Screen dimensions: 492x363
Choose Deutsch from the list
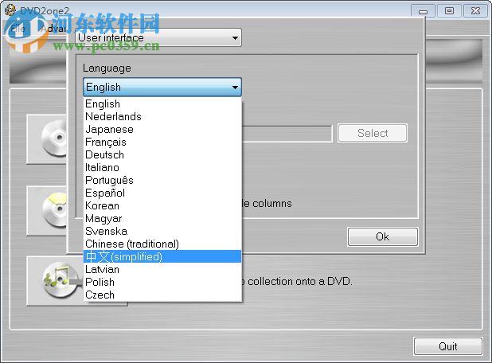tap(162, 154)
